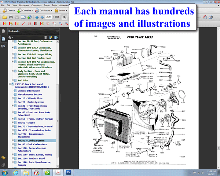
Task: Open the Pages thumbnails panel icon
Action: (3, 31)
